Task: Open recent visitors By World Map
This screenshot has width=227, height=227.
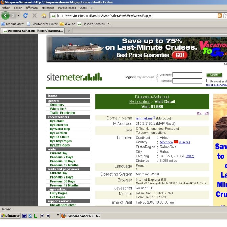Action: click(60, 129)
